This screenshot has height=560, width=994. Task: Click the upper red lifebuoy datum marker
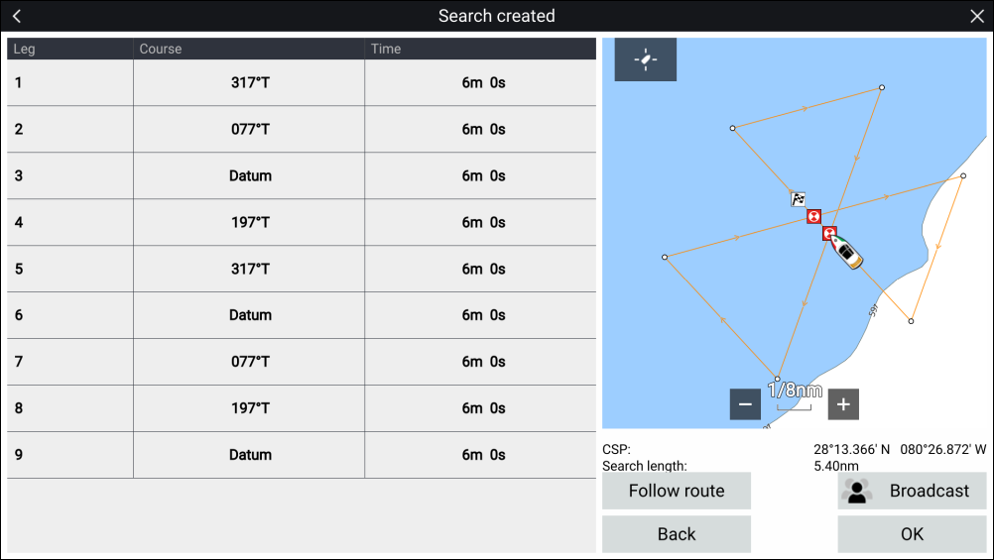(x=813, y=216)
